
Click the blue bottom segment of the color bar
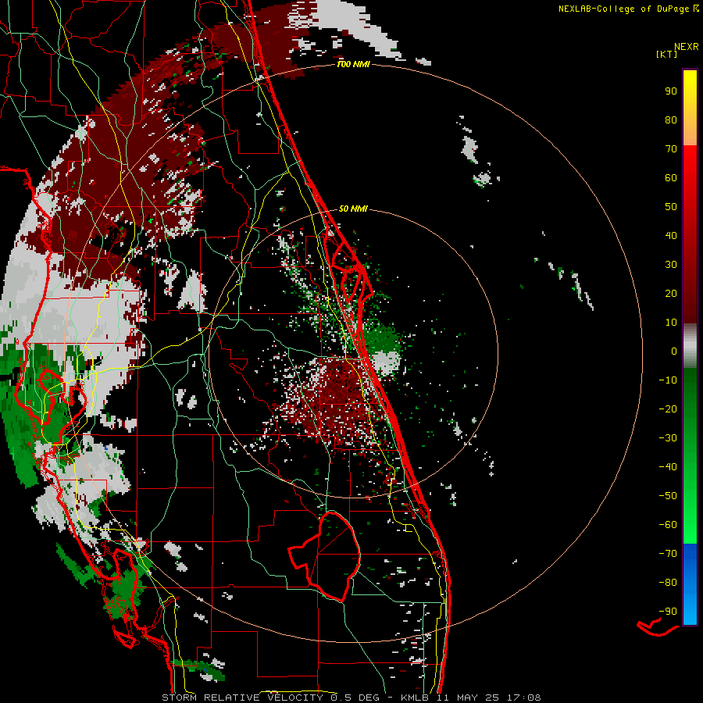click(690, 584)
